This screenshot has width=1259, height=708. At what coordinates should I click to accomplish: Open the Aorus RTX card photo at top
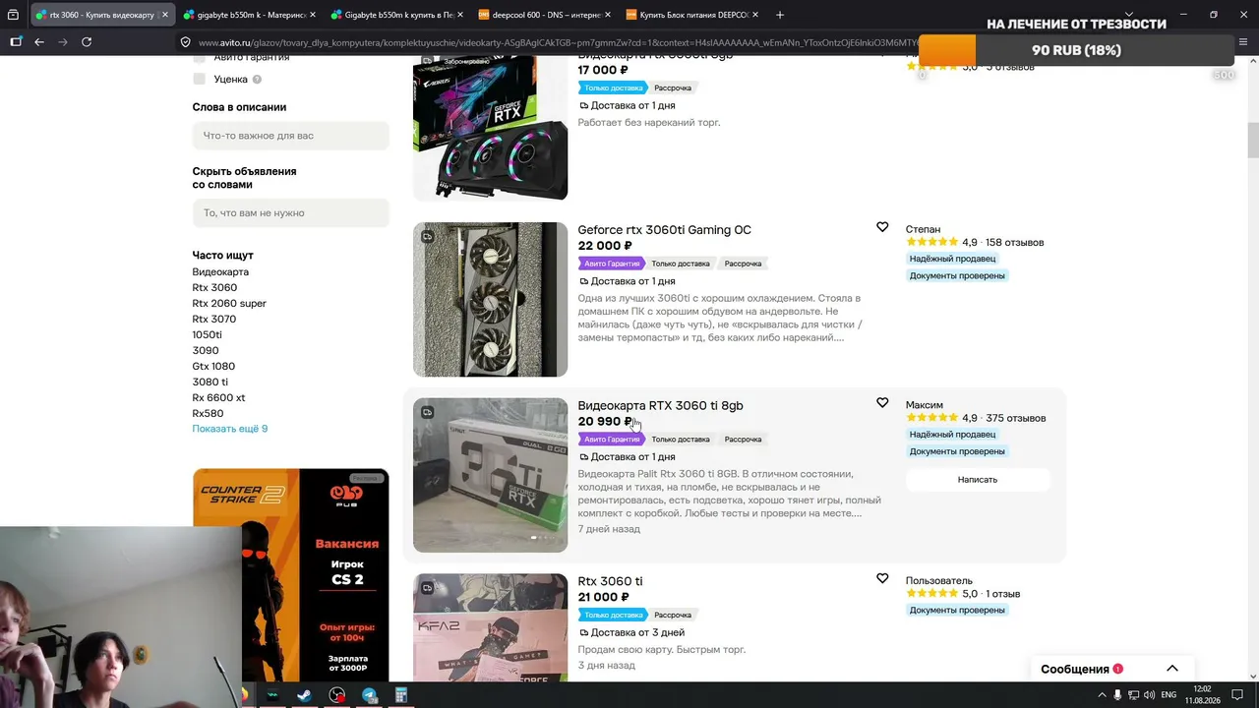[490, 128]
